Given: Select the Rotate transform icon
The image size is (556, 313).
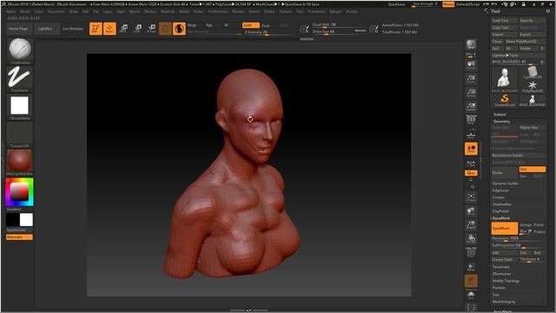Looking at the screenshot, I should [151, 29].
